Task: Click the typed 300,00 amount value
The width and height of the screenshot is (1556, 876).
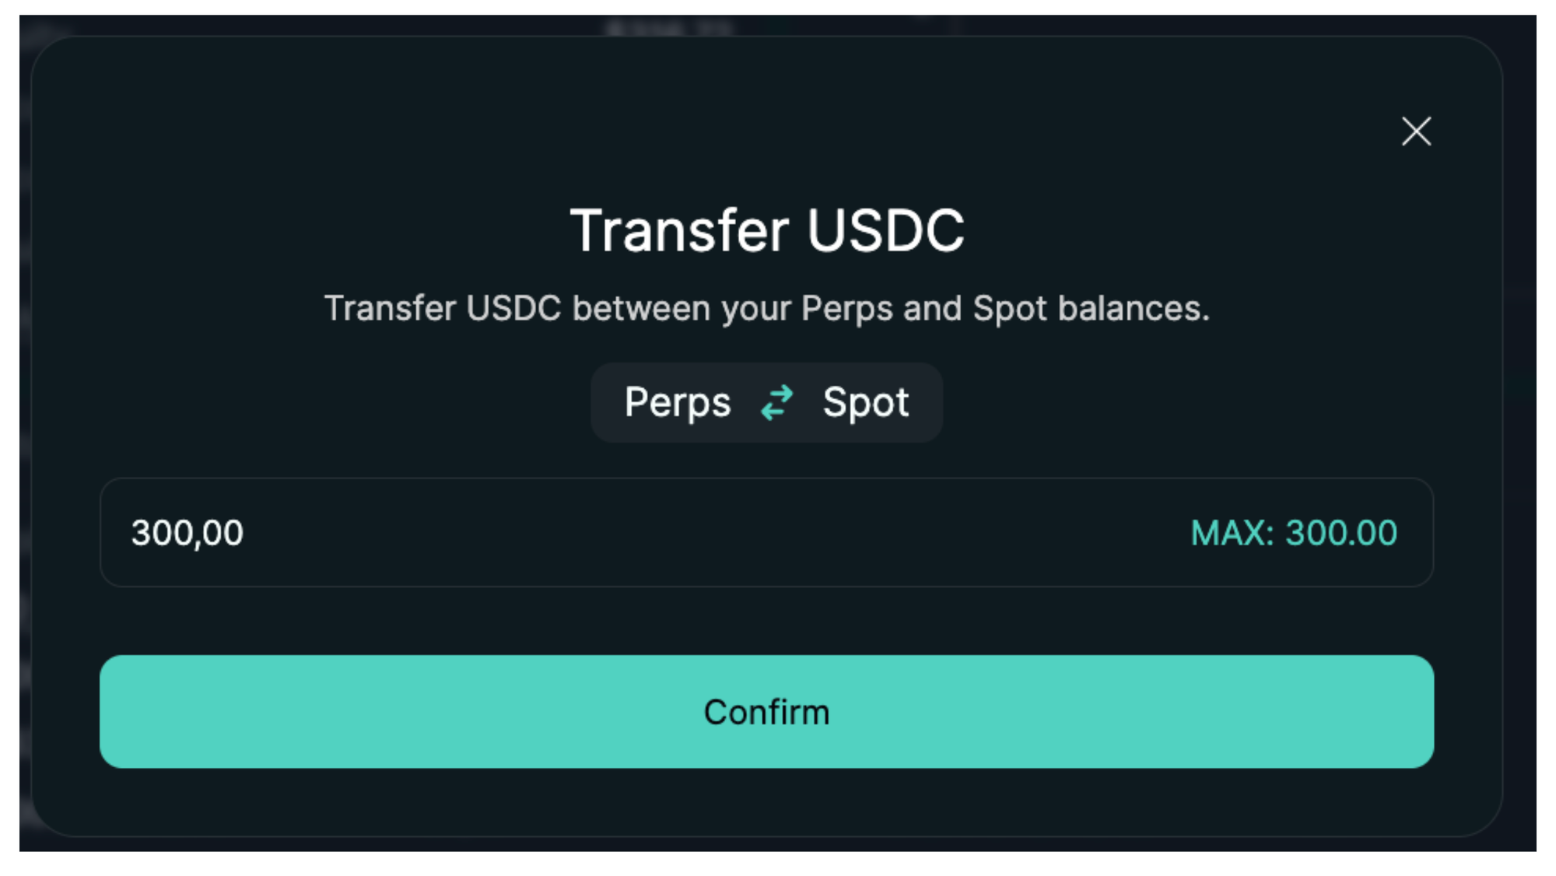Action: (x=187, y=534)
